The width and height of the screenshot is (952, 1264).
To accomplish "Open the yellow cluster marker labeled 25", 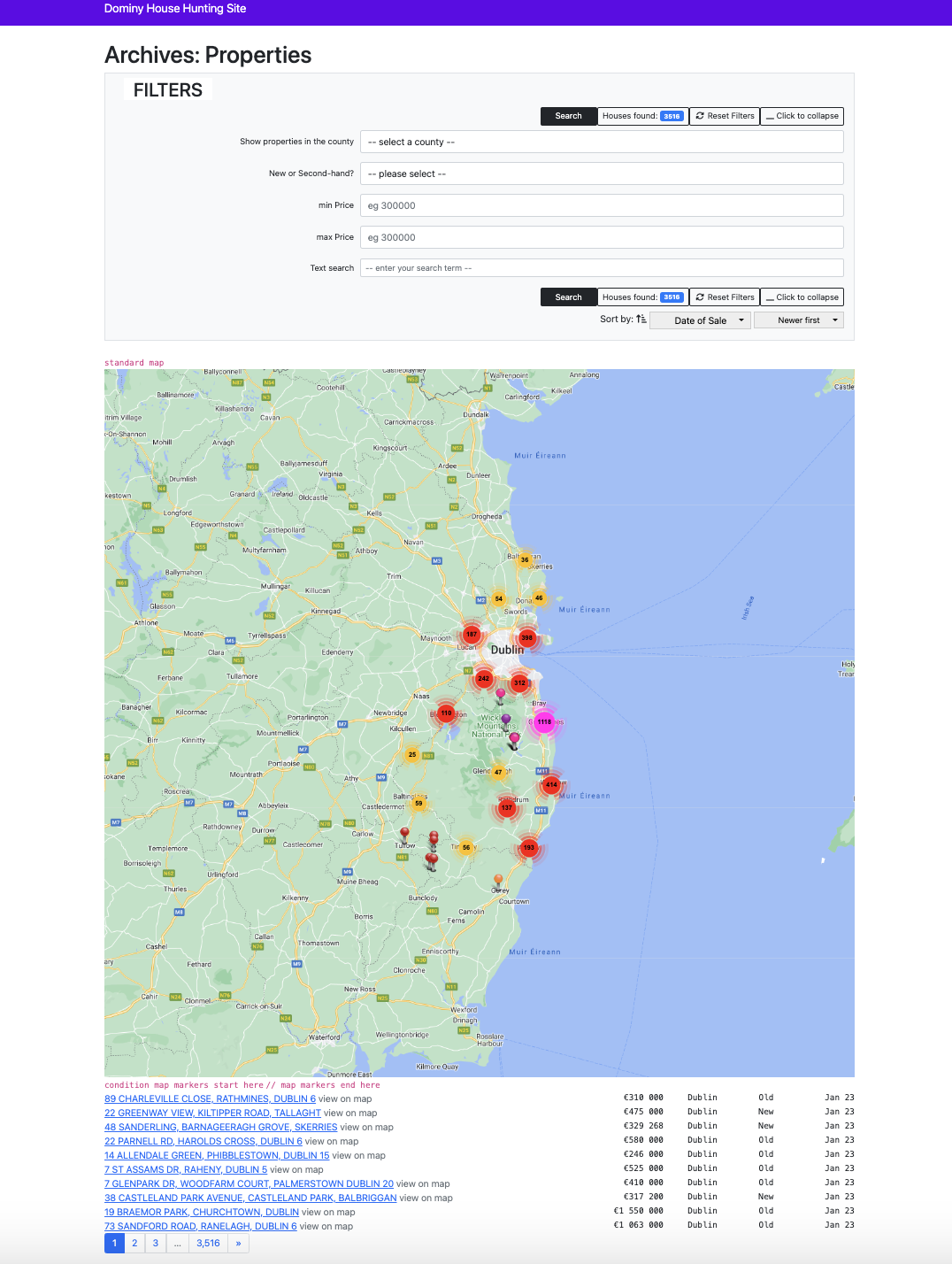I will point(412,755).
